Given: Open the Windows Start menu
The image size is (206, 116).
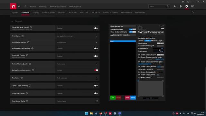Looking at the screenshot, I should pyautogui.click(x=87, y=113).
